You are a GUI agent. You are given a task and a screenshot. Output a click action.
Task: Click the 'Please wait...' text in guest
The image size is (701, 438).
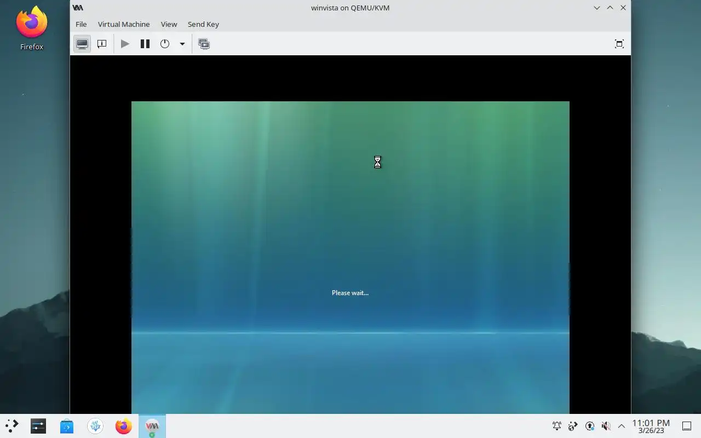click(x=350, y=293)
